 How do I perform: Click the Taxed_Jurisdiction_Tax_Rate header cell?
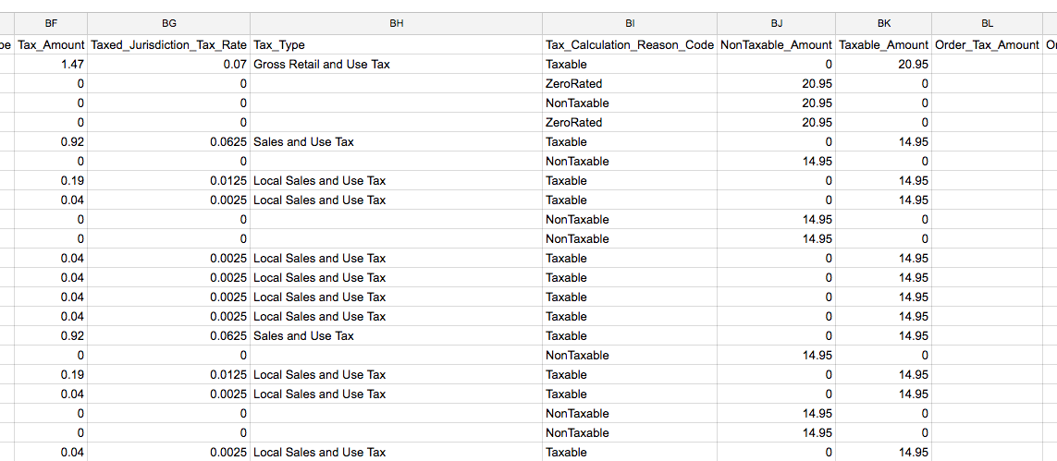(x=168, y=45)
